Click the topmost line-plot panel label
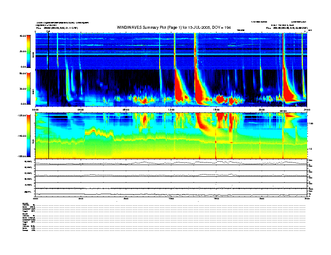This screenshot has height=255, width=331. 28,162
